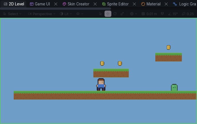Screen dimensions: 197x124
Task: Switch to the 2D Level tab
Action: [x=14, y=4]
